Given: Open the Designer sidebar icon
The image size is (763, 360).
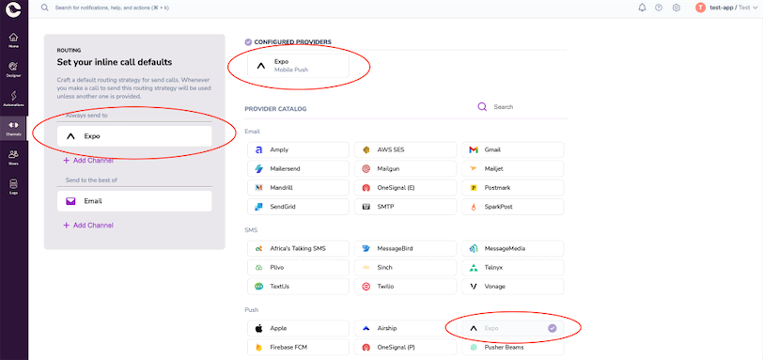Looking at the screenshot, I should coord(13,70).
